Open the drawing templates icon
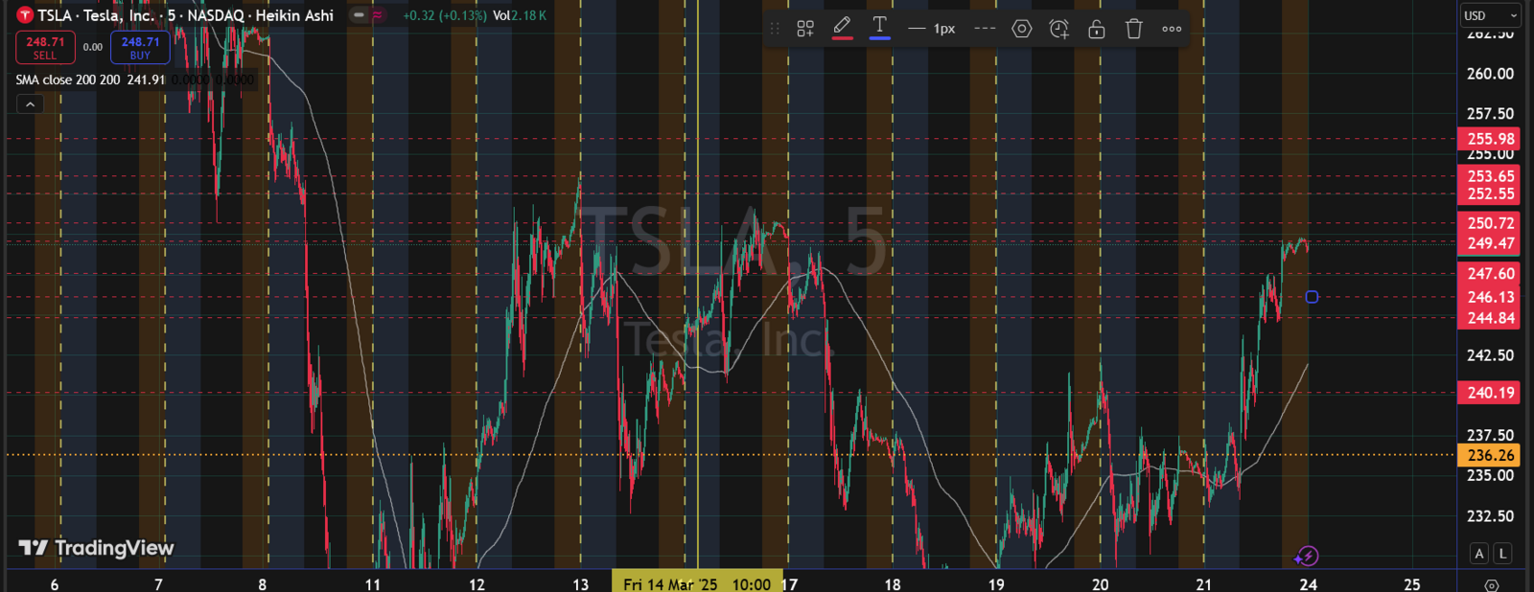This screenshot has width=1534, height=592. tap(805, 29)
